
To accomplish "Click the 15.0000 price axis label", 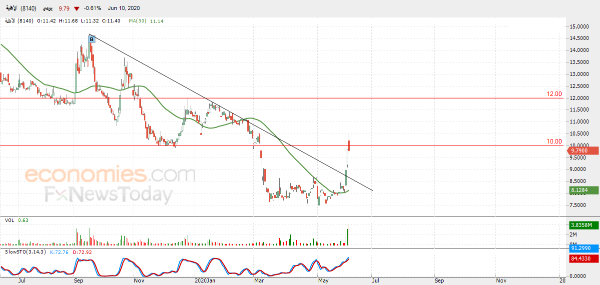I will point(580,26).
